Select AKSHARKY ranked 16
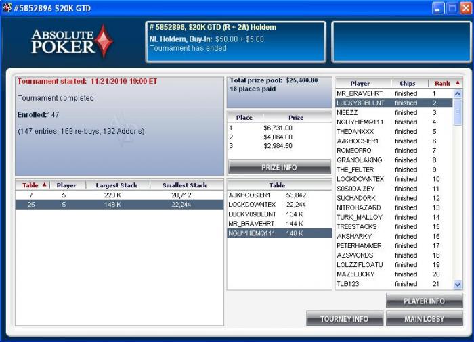The width and height of the screenshot is (474, 342). [394, 236]
